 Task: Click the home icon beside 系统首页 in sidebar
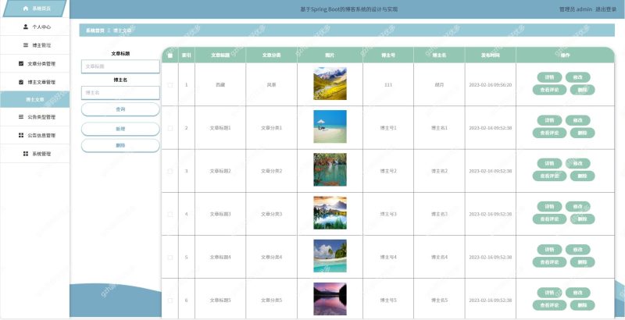pyautogui.click(x=26, y=9)
